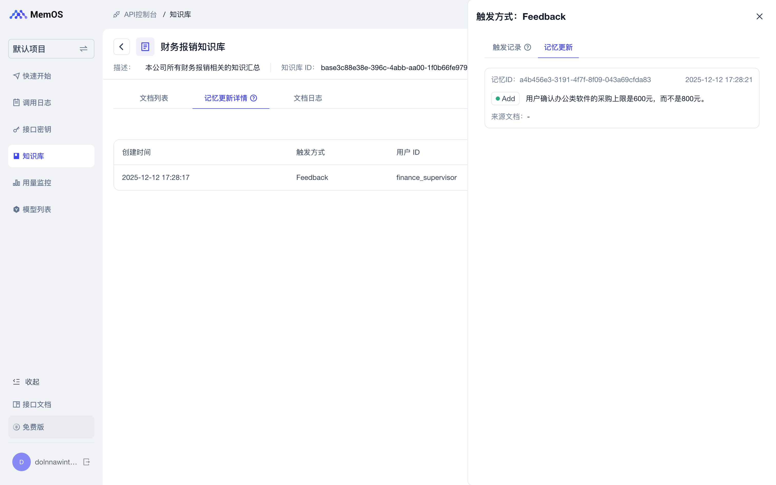This screenshot has height=485, width=776.
Task: Close the Feedback trigger panel
Action: [759, 17]
